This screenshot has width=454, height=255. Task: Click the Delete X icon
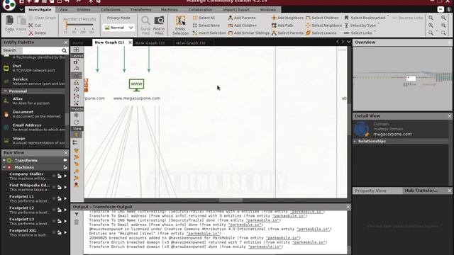tap(31, 33)
